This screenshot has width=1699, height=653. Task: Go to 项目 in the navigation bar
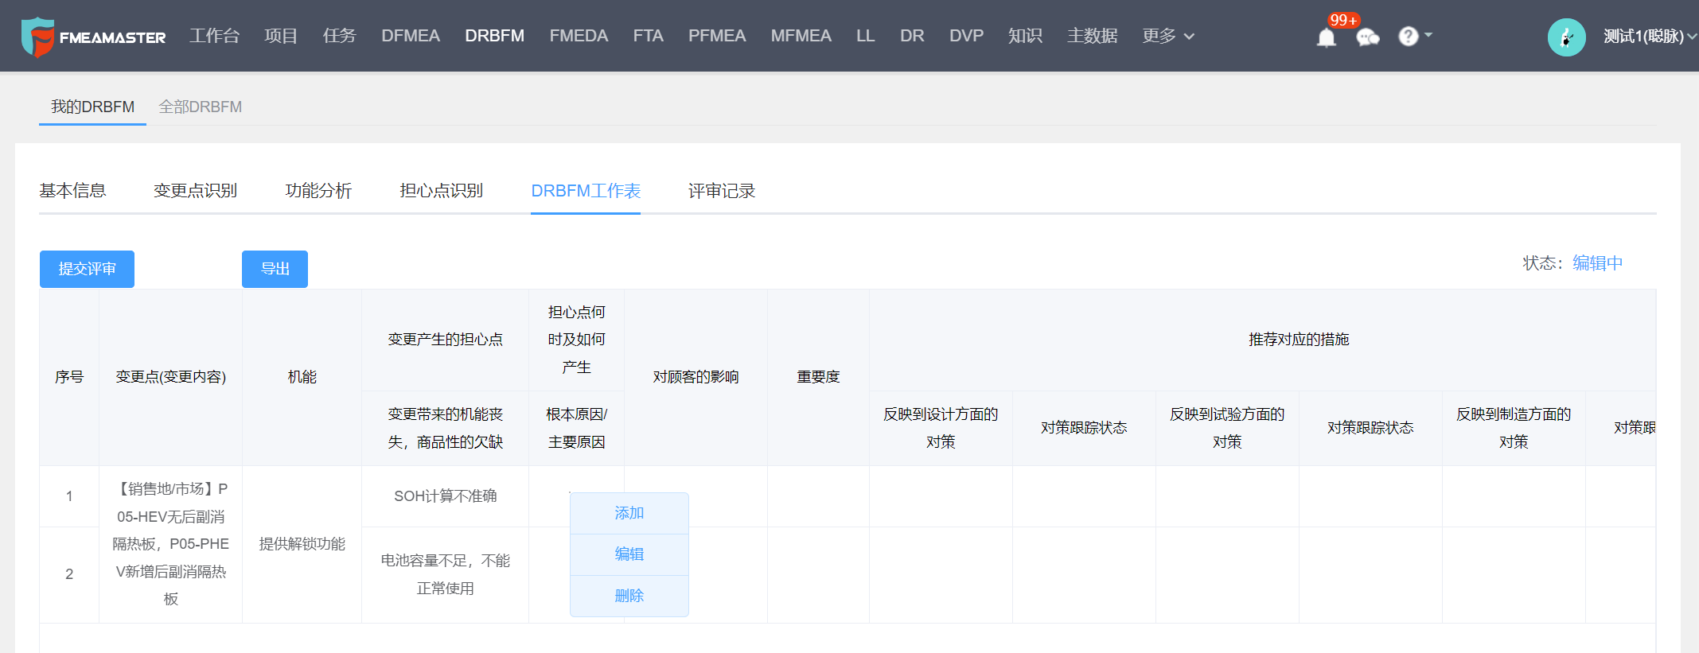tap(281, 36)
